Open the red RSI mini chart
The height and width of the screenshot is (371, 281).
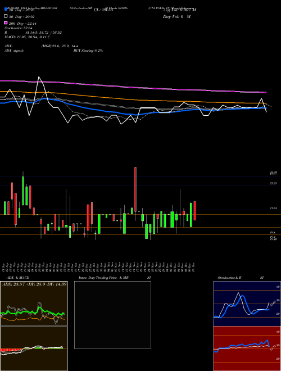click(247, 349)
